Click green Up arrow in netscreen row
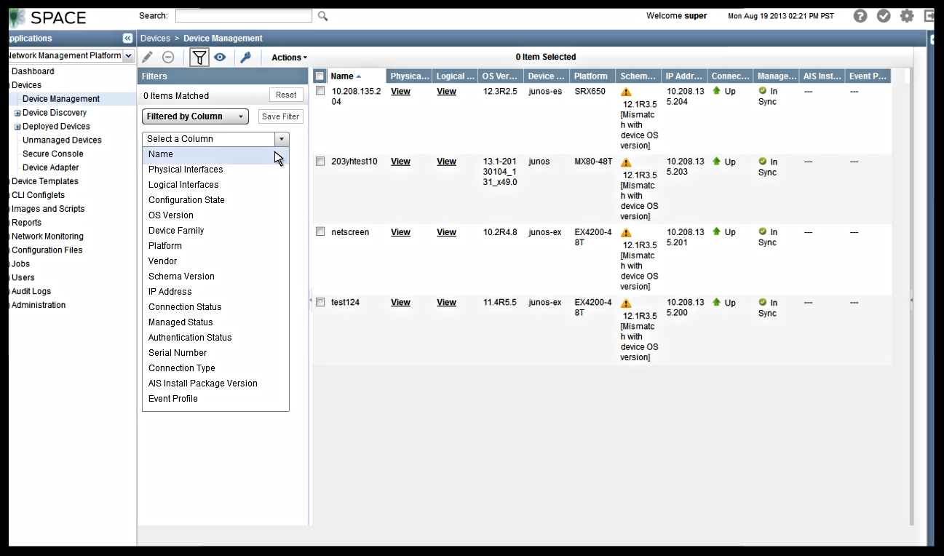 click(716, 231)
